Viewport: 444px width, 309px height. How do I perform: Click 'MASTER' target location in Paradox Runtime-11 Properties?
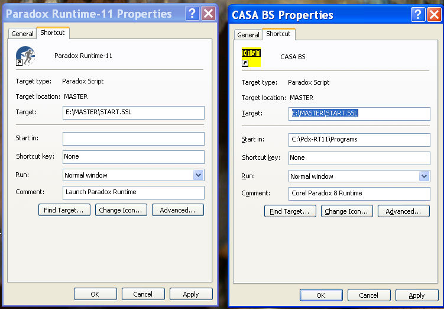coord(76,96)
